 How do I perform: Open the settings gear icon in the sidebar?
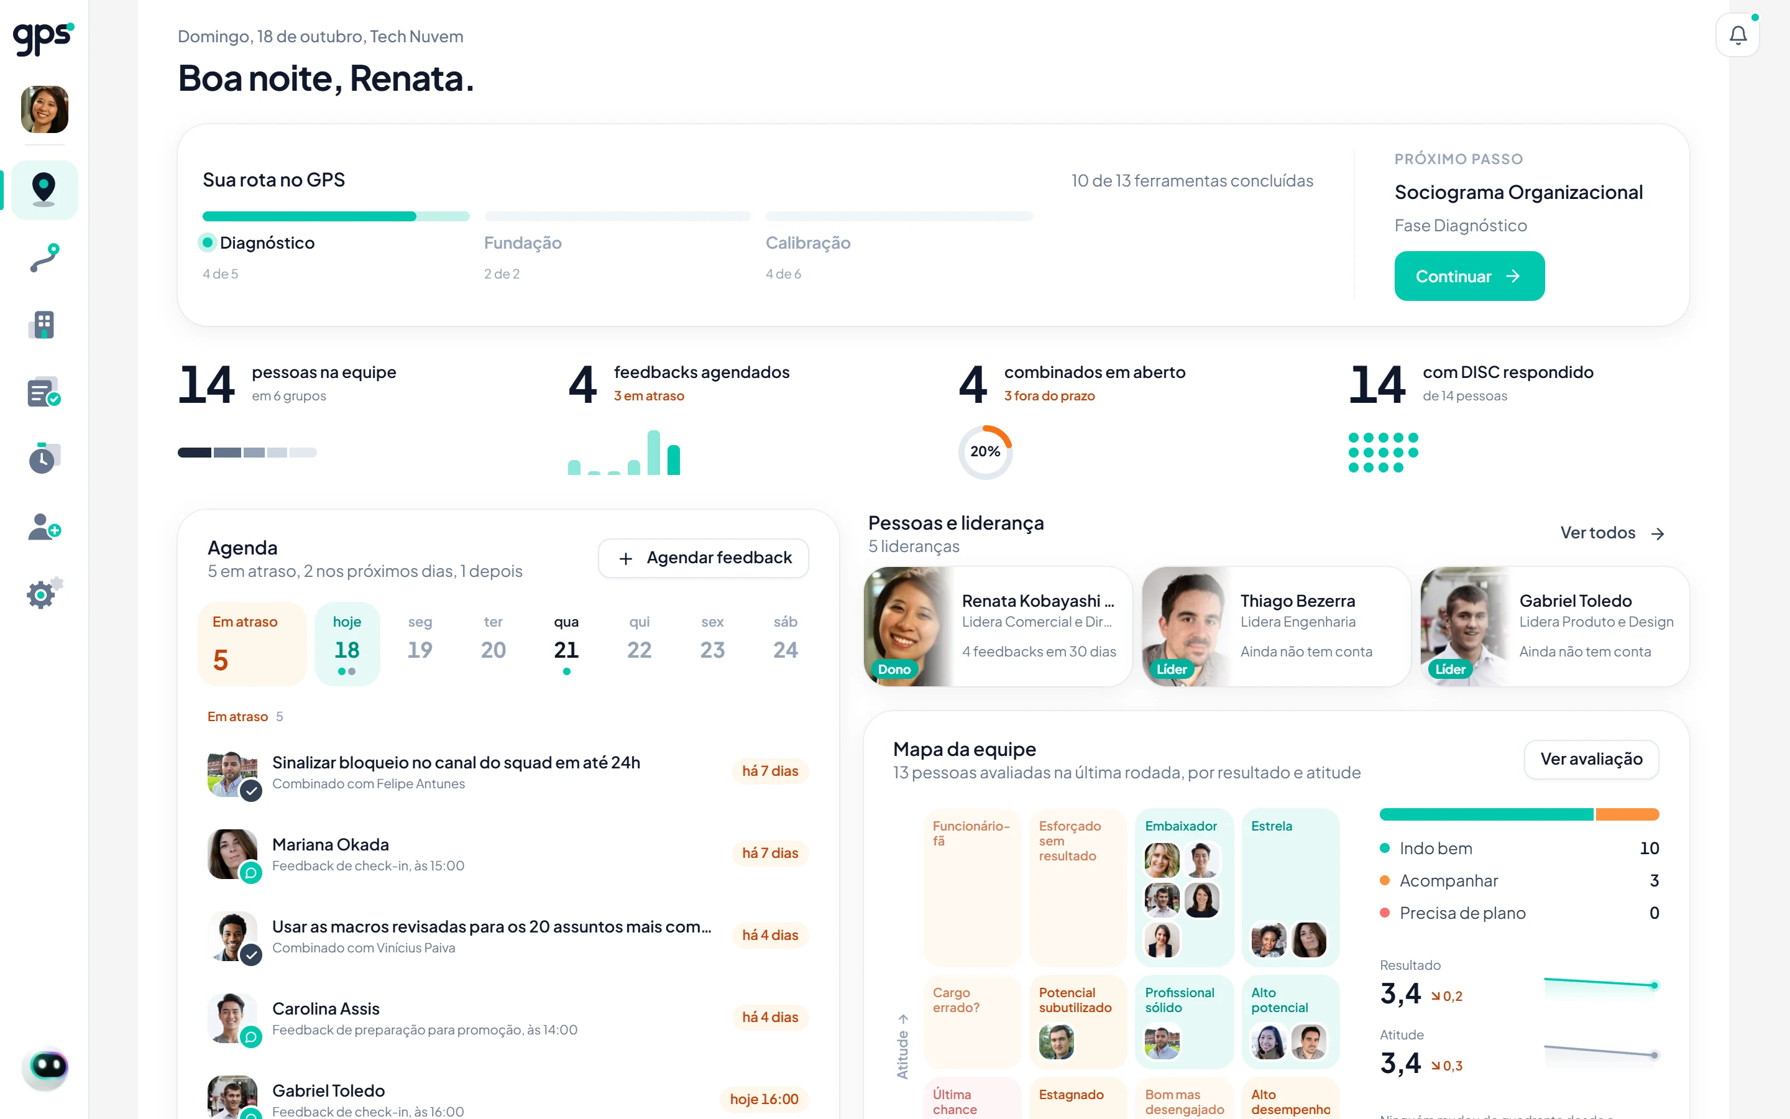point(44,594)
